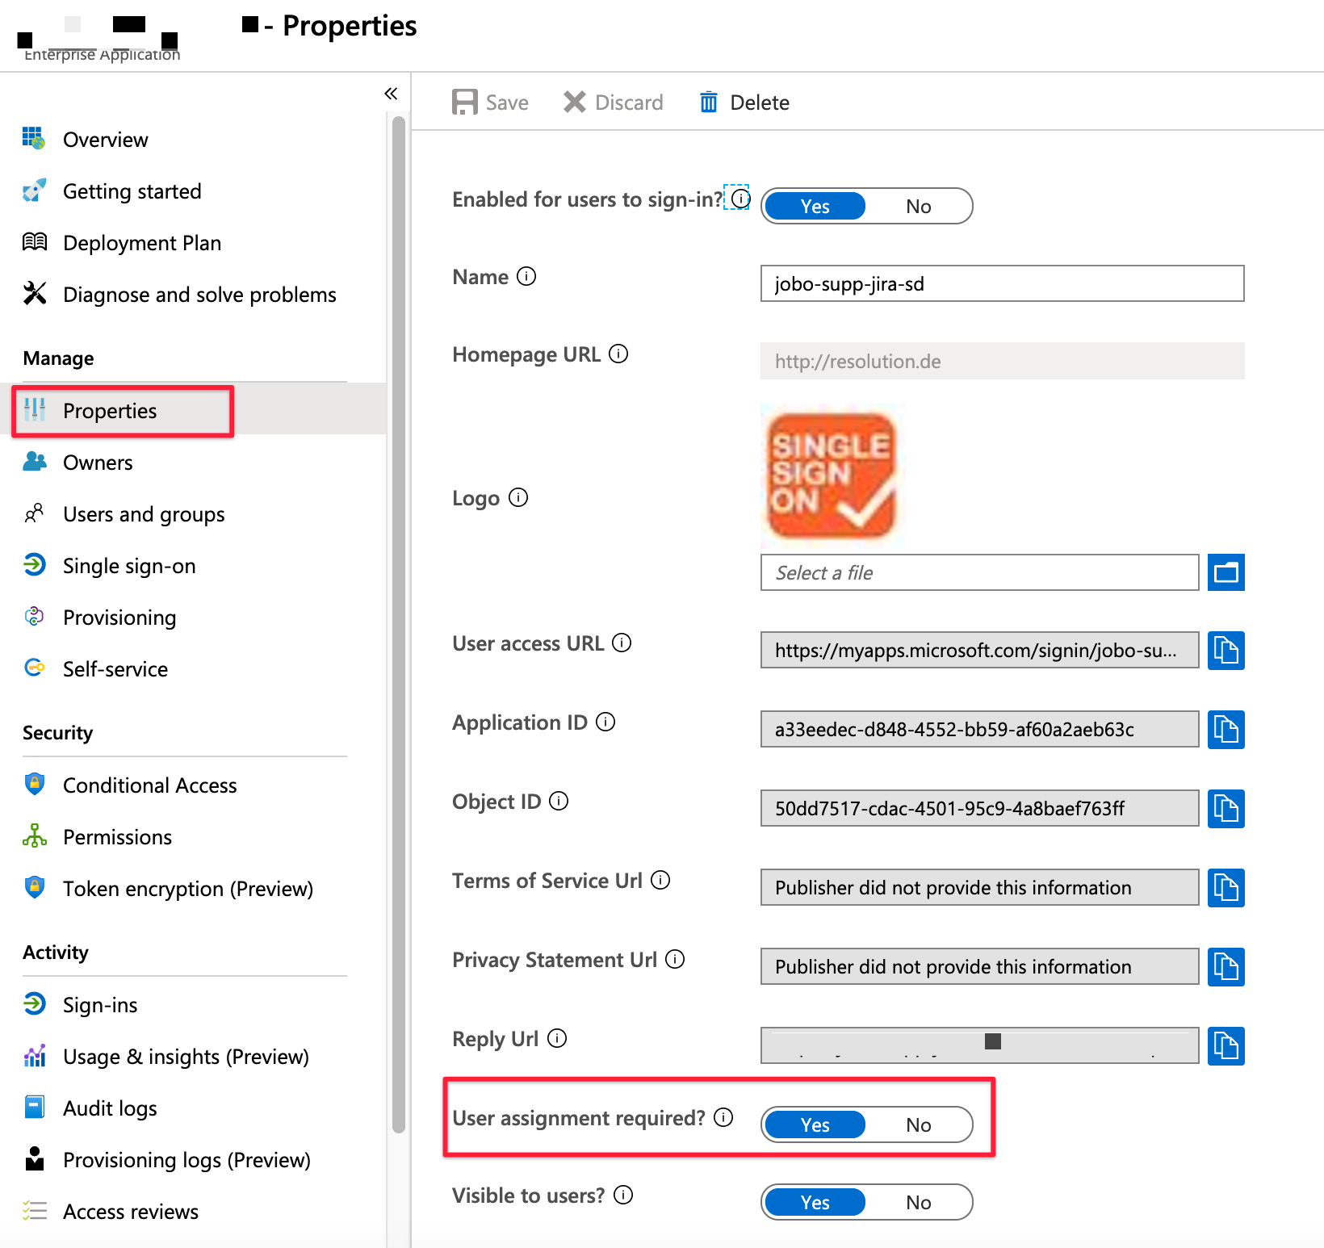Click the Discard X icon
Screen dimensions: 1324x1248
[x=575, y=103]
